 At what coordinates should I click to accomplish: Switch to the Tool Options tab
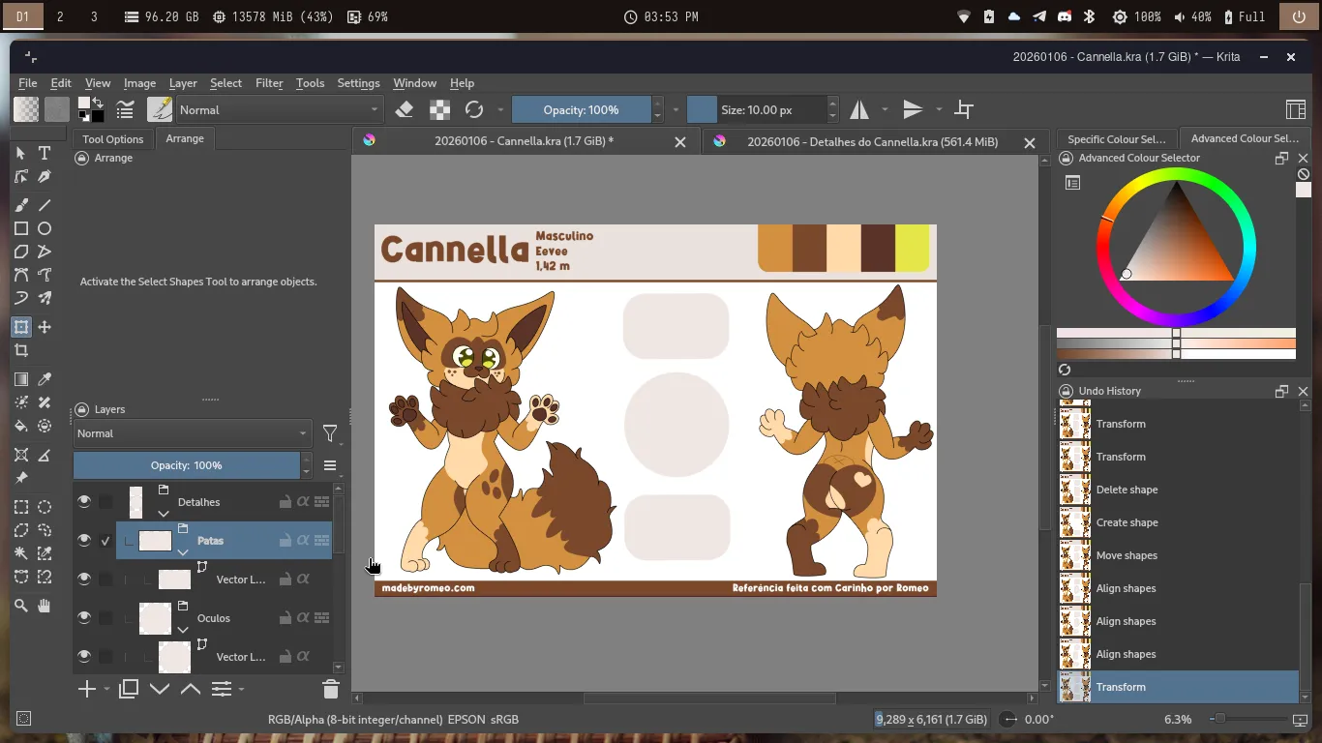click(x=112, y=138)
